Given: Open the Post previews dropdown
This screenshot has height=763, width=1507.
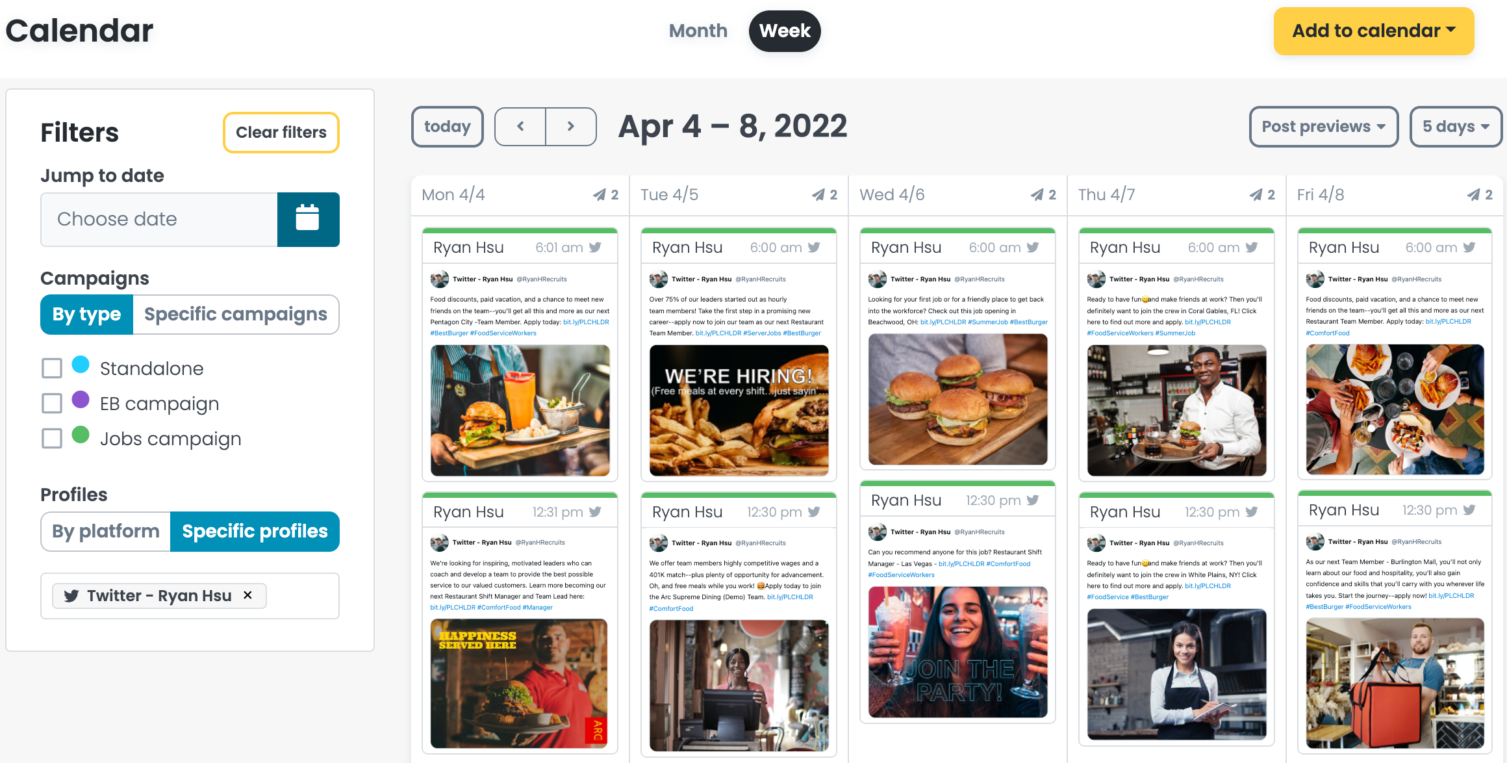Looking at the screenshot, I should [1323, 127].
